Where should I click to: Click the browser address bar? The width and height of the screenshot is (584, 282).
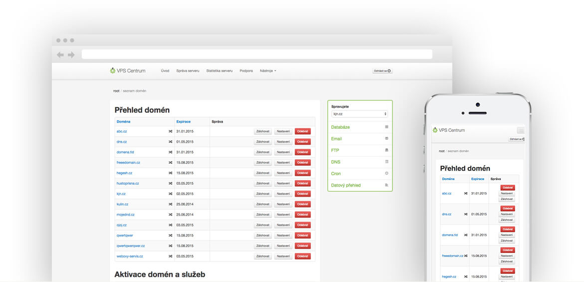[x=257, y=54]
